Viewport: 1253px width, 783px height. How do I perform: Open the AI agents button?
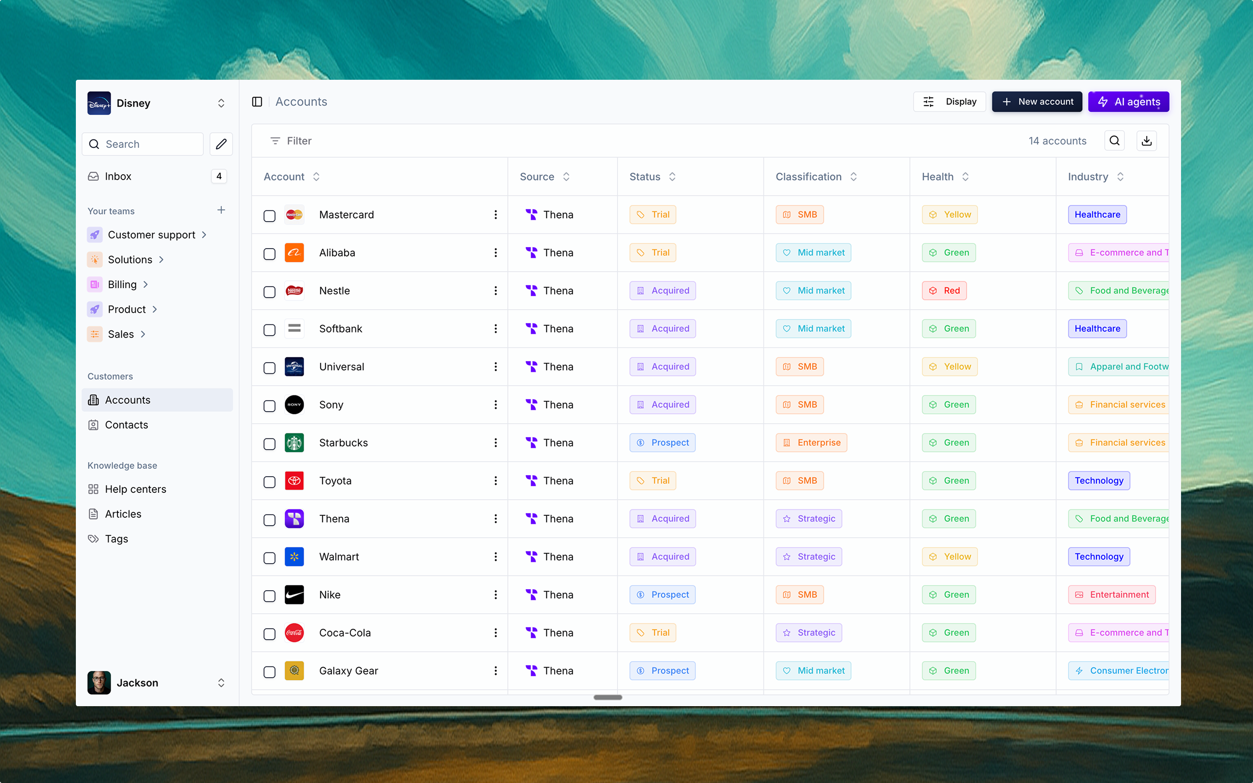pos(1128,101)
